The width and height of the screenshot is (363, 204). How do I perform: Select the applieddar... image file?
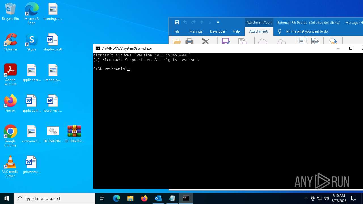tap(31, 73)
